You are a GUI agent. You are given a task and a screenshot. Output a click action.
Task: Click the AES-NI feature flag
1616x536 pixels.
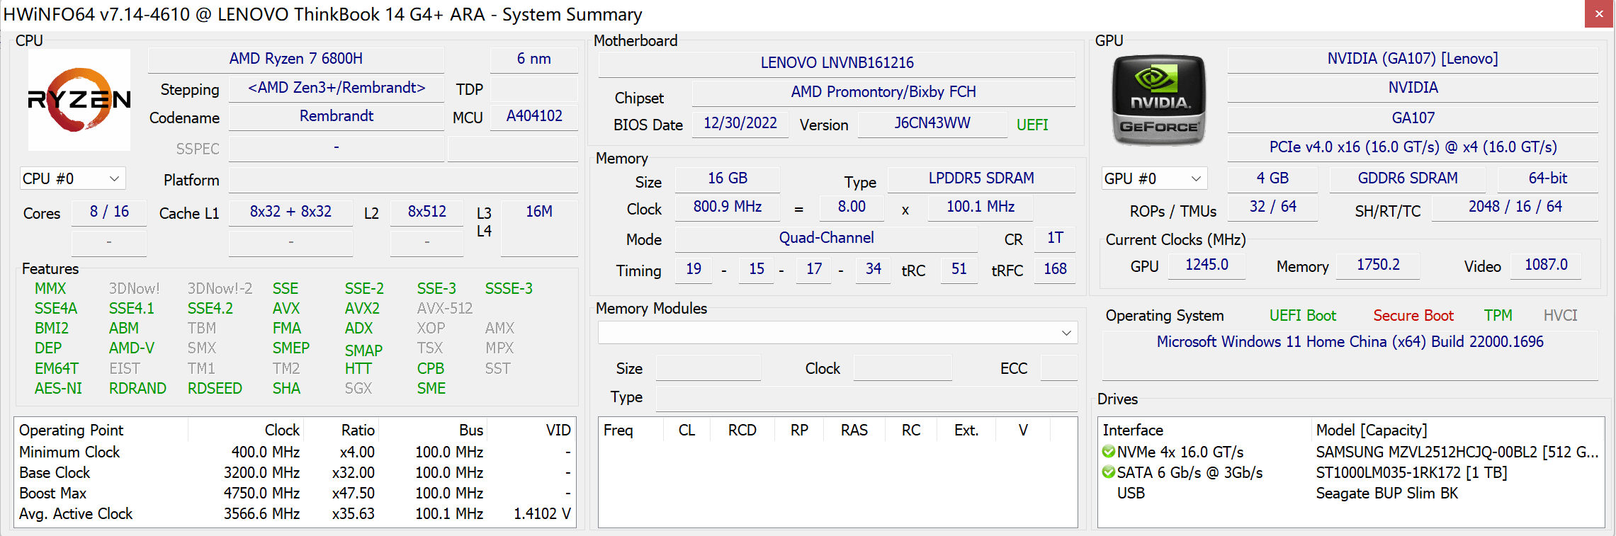tap(58, 389)
